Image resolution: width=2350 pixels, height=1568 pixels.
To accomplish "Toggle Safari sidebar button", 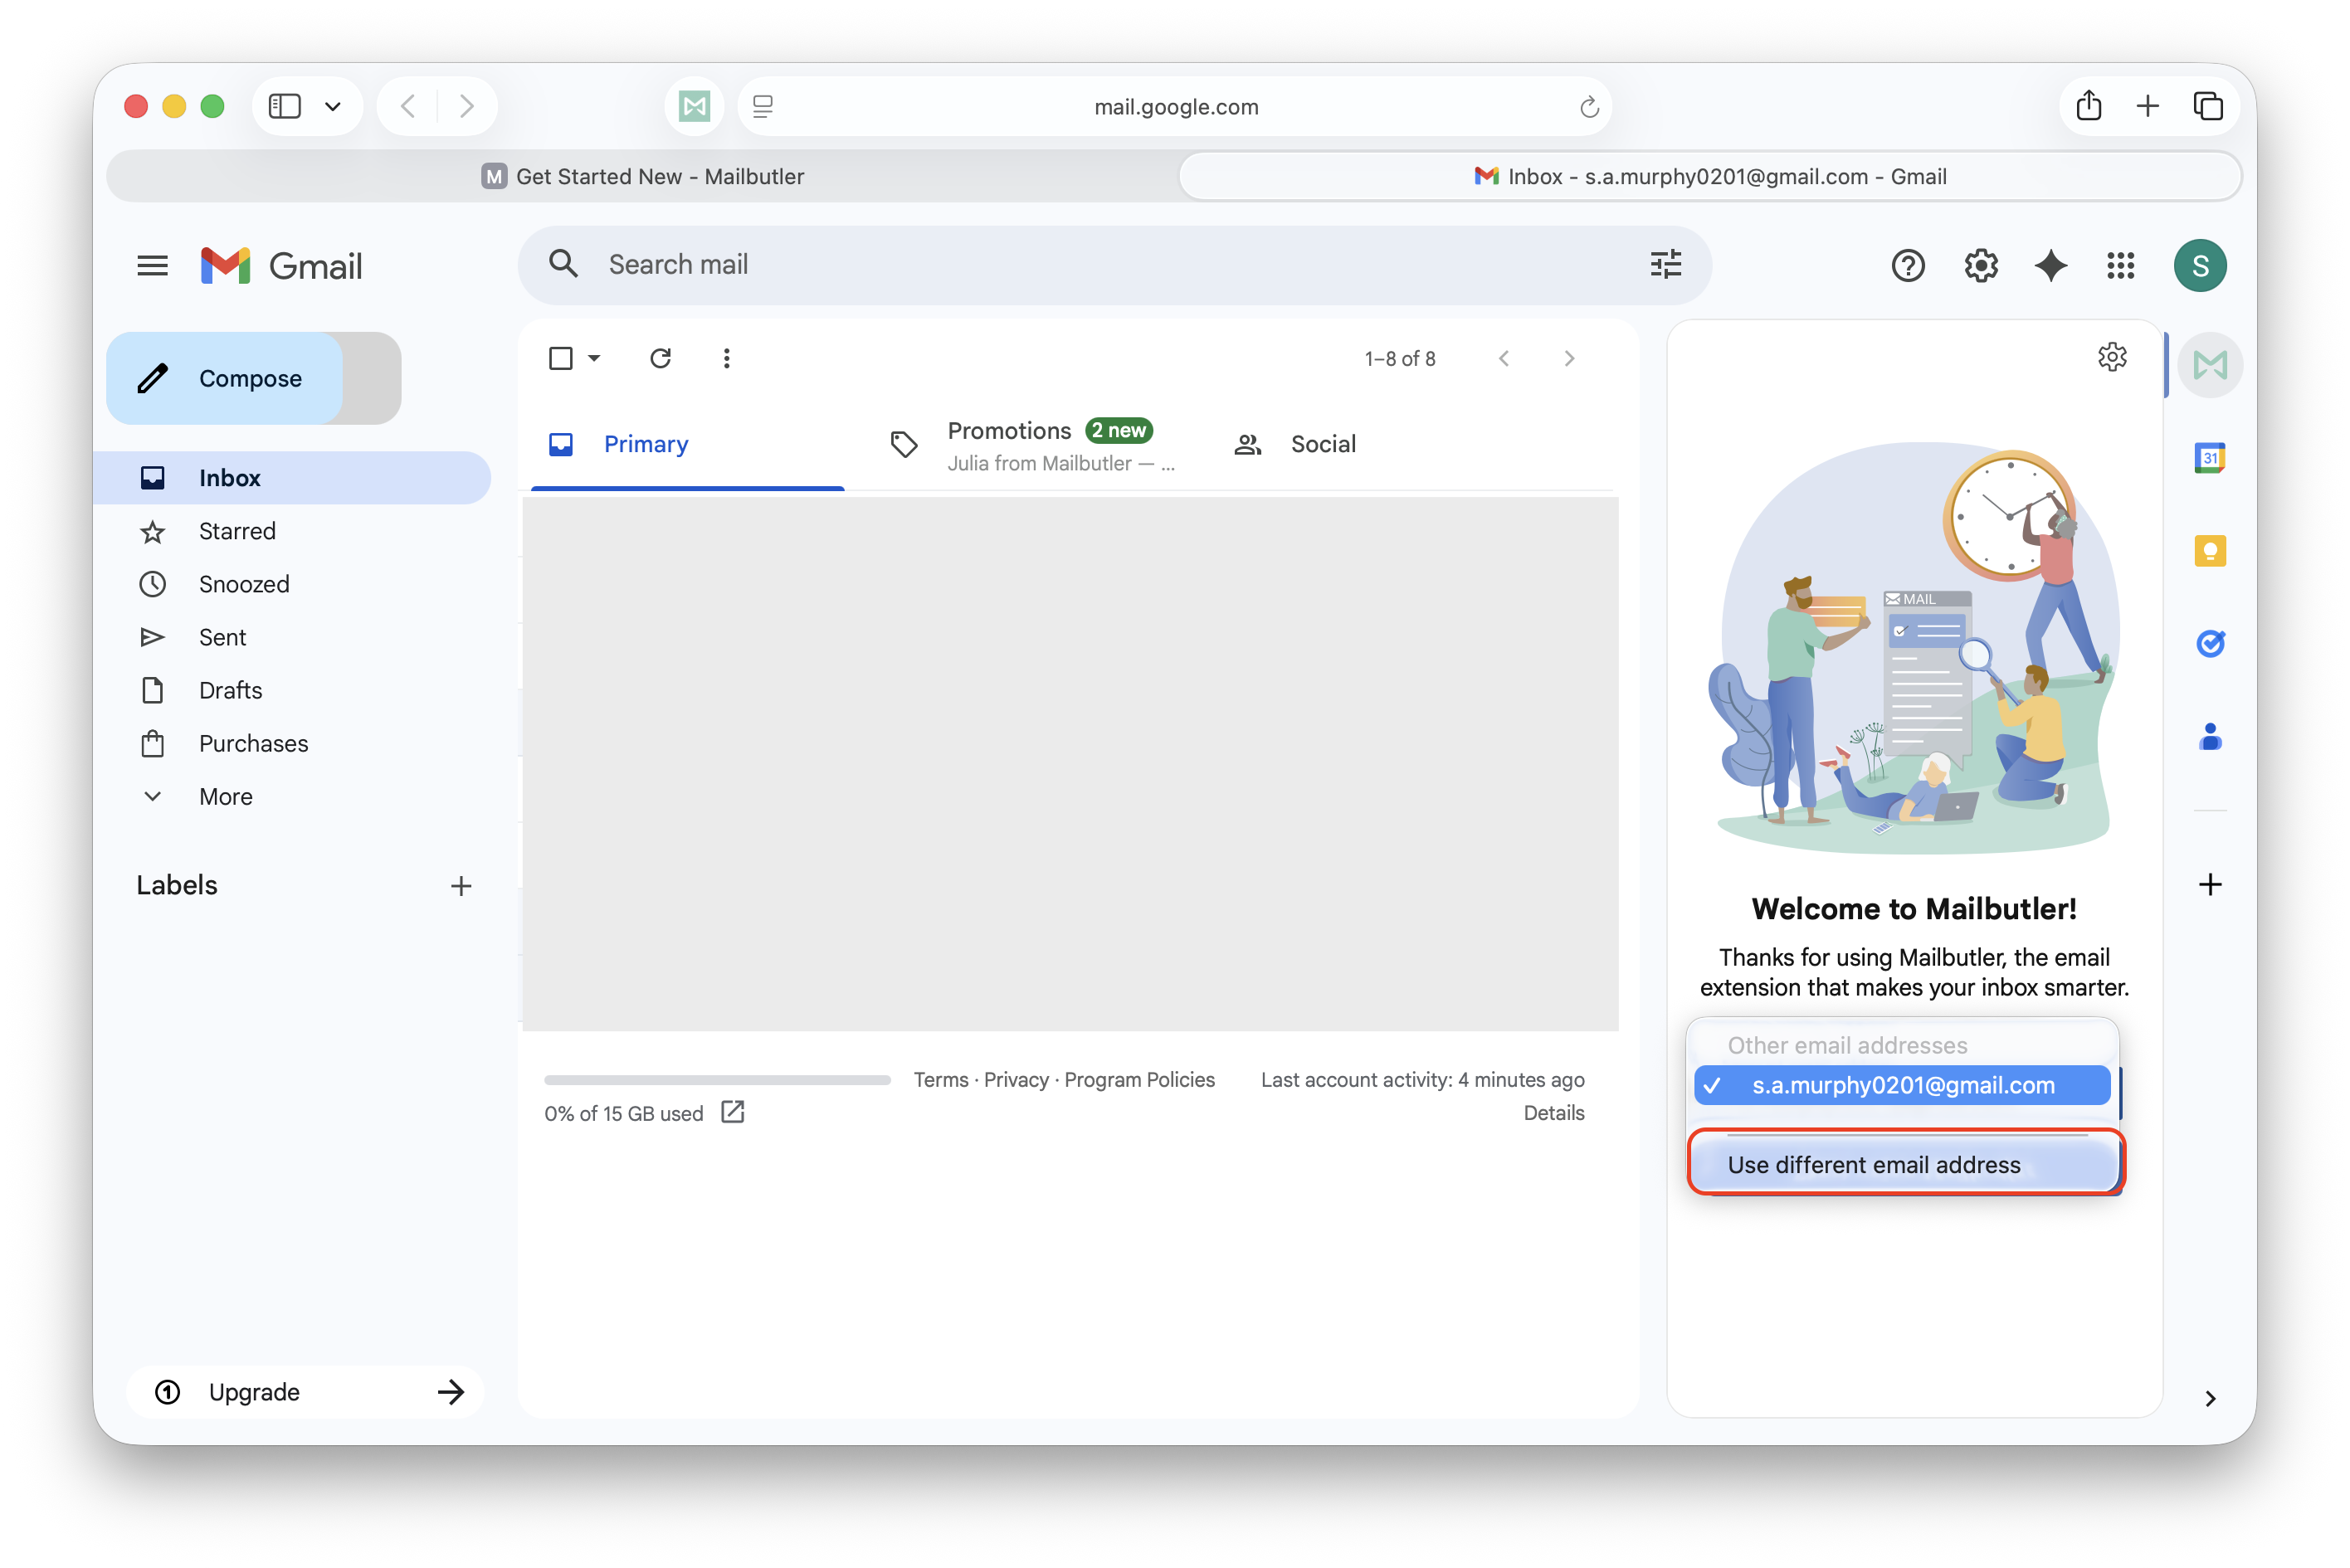I will [285, 106].
